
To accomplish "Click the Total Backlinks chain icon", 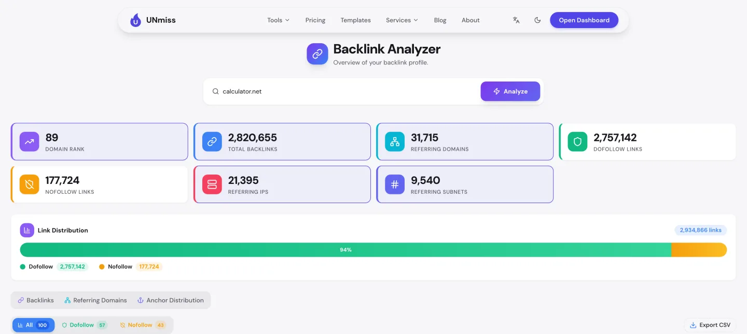I will (212, 142).
